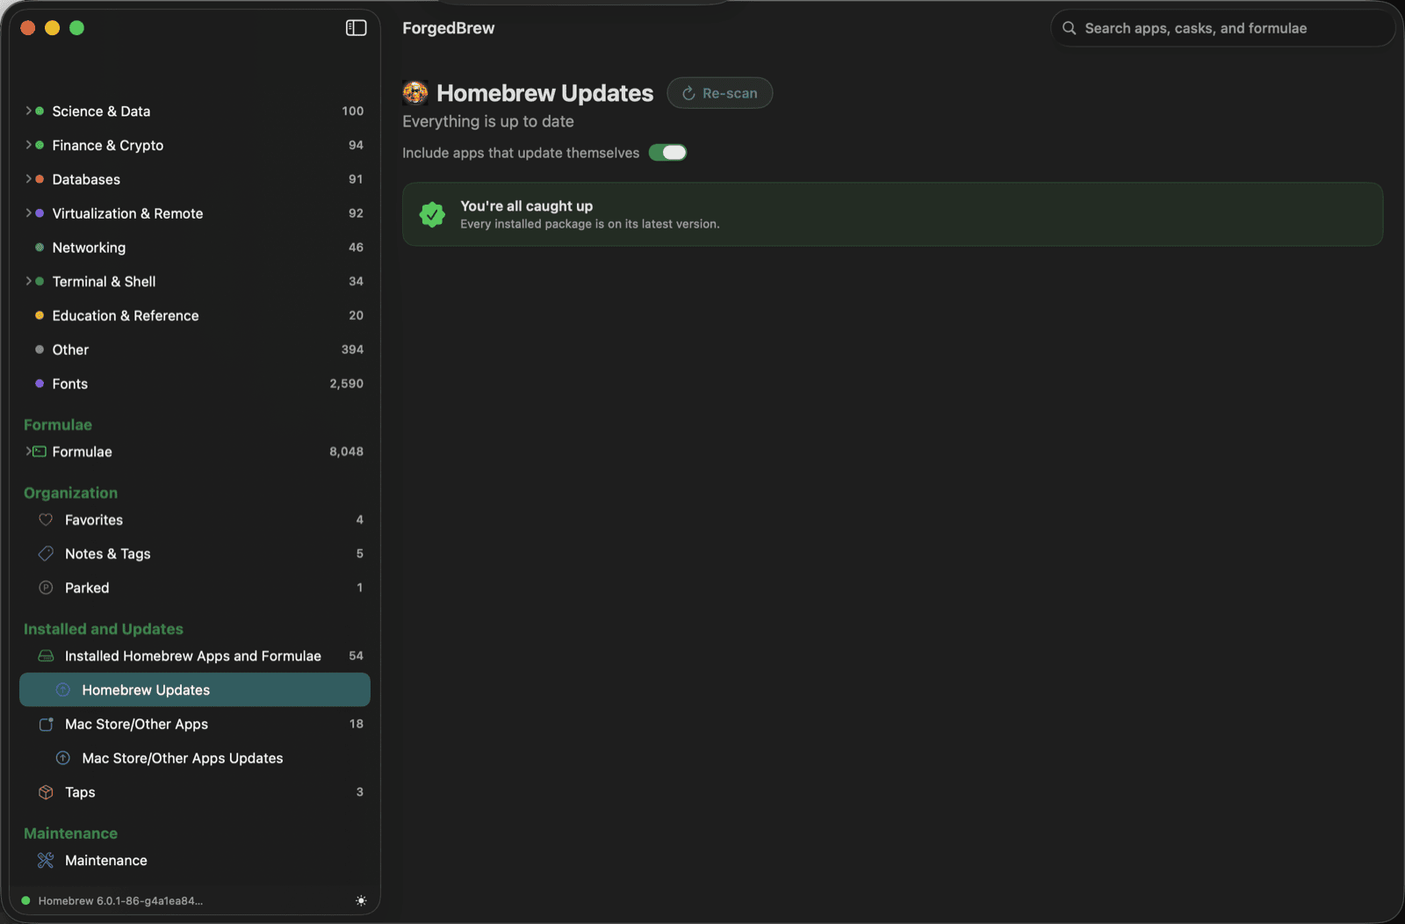Image resolution: width=1405 pixels, height=924 pixels.
Task: Click the Fonts purple dot
Action: pyautogui.click(x=40, y=384)
